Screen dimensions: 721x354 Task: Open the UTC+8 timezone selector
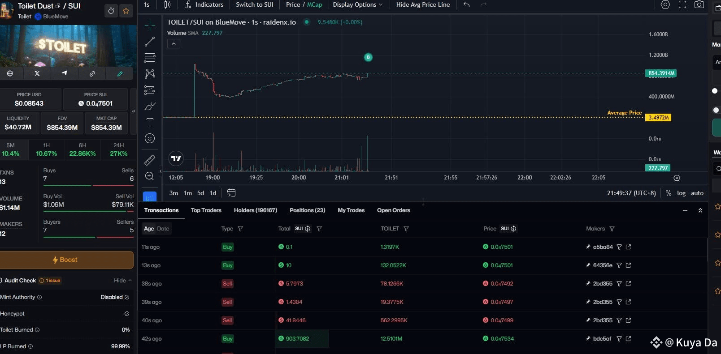coord(631,193)
